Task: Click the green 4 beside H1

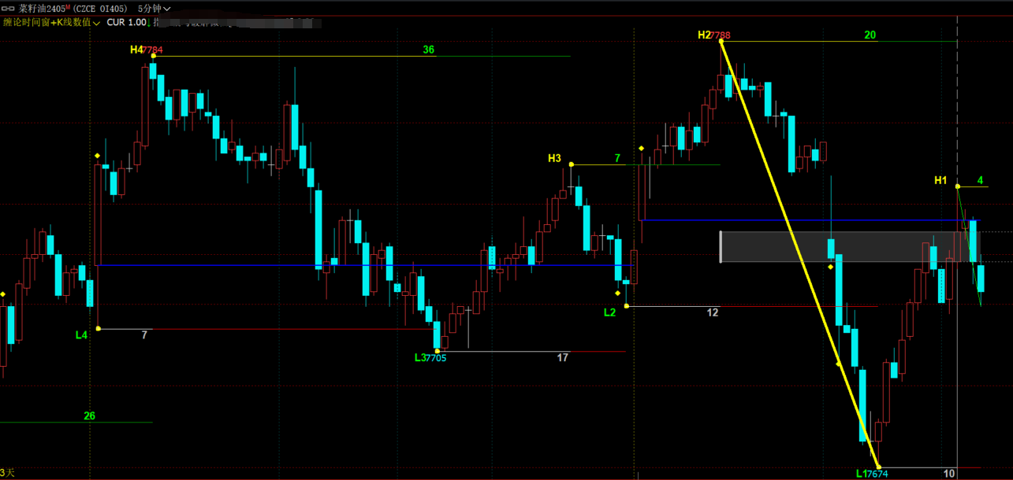Action: point(980,180)
